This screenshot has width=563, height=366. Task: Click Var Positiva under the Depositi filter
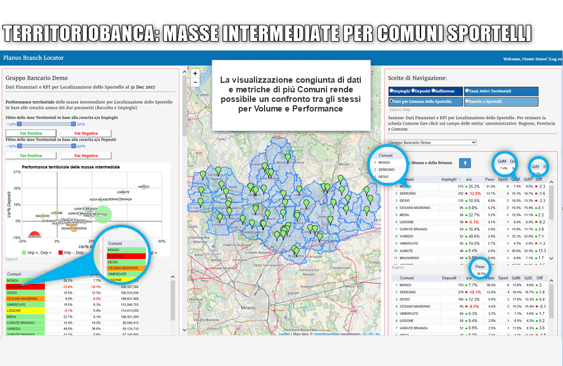coord(31,155)
